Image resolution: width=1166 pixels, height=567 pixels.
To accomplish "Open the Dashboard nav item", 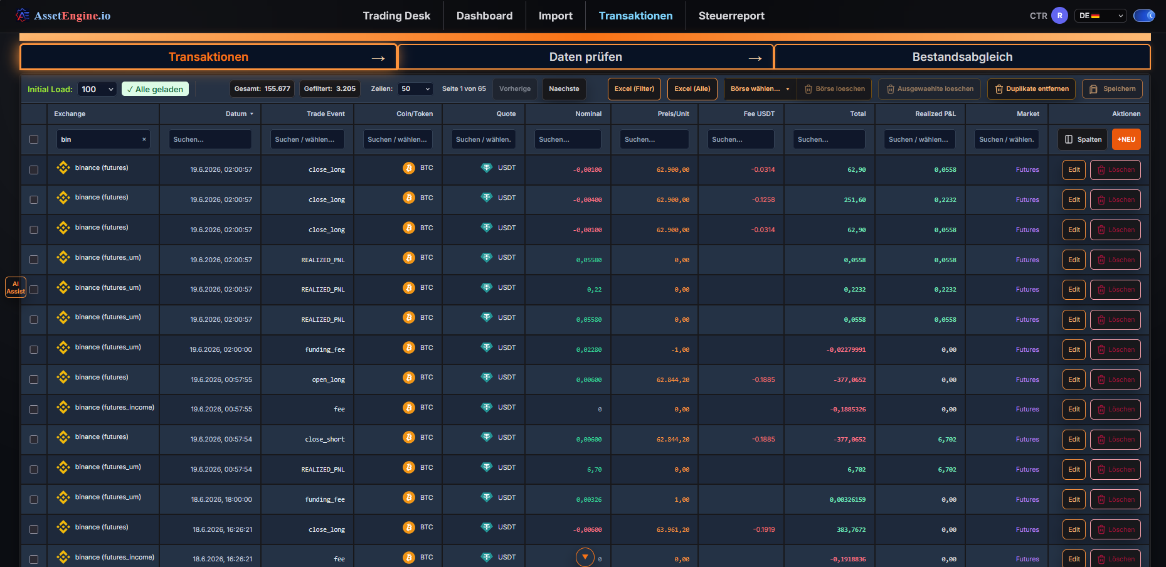I will click(484, 16).
